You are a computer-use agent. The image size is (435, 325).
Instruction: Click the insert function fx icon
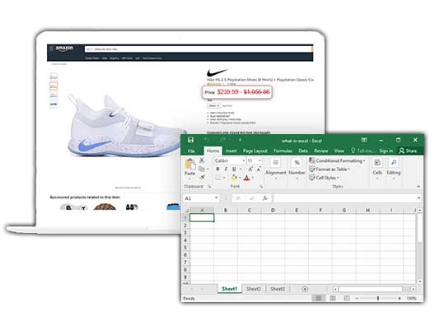(x=265, y=198)
